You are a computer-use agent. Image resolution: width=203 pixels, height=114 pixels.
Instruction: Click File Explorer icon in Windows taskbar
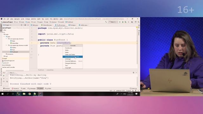pos(24,94)
